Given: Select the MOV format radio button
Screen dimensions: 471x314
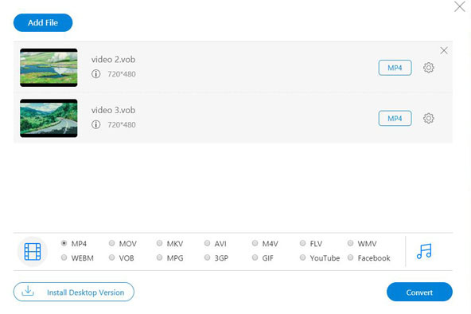Looking at the screenshot, I should pos(111,243).
